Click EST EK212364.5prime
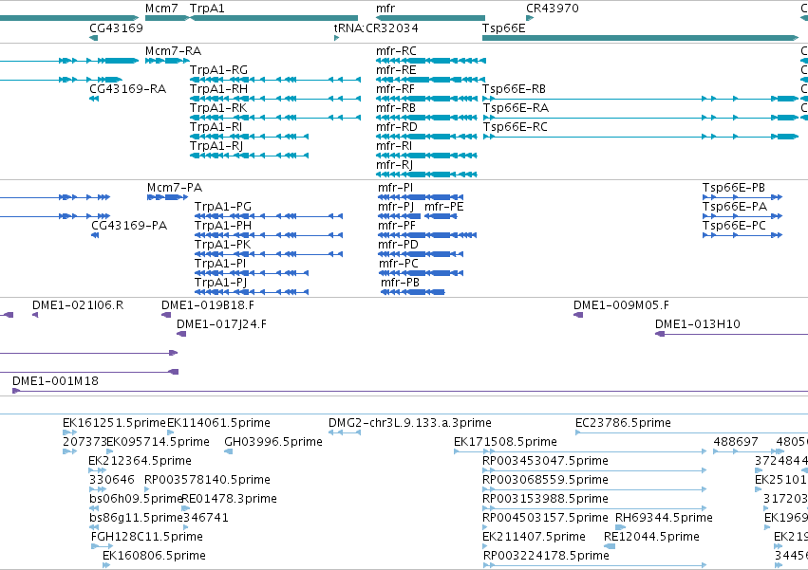Screen dimensions: 808x570 pyautogui.click(x=98, y=470)
